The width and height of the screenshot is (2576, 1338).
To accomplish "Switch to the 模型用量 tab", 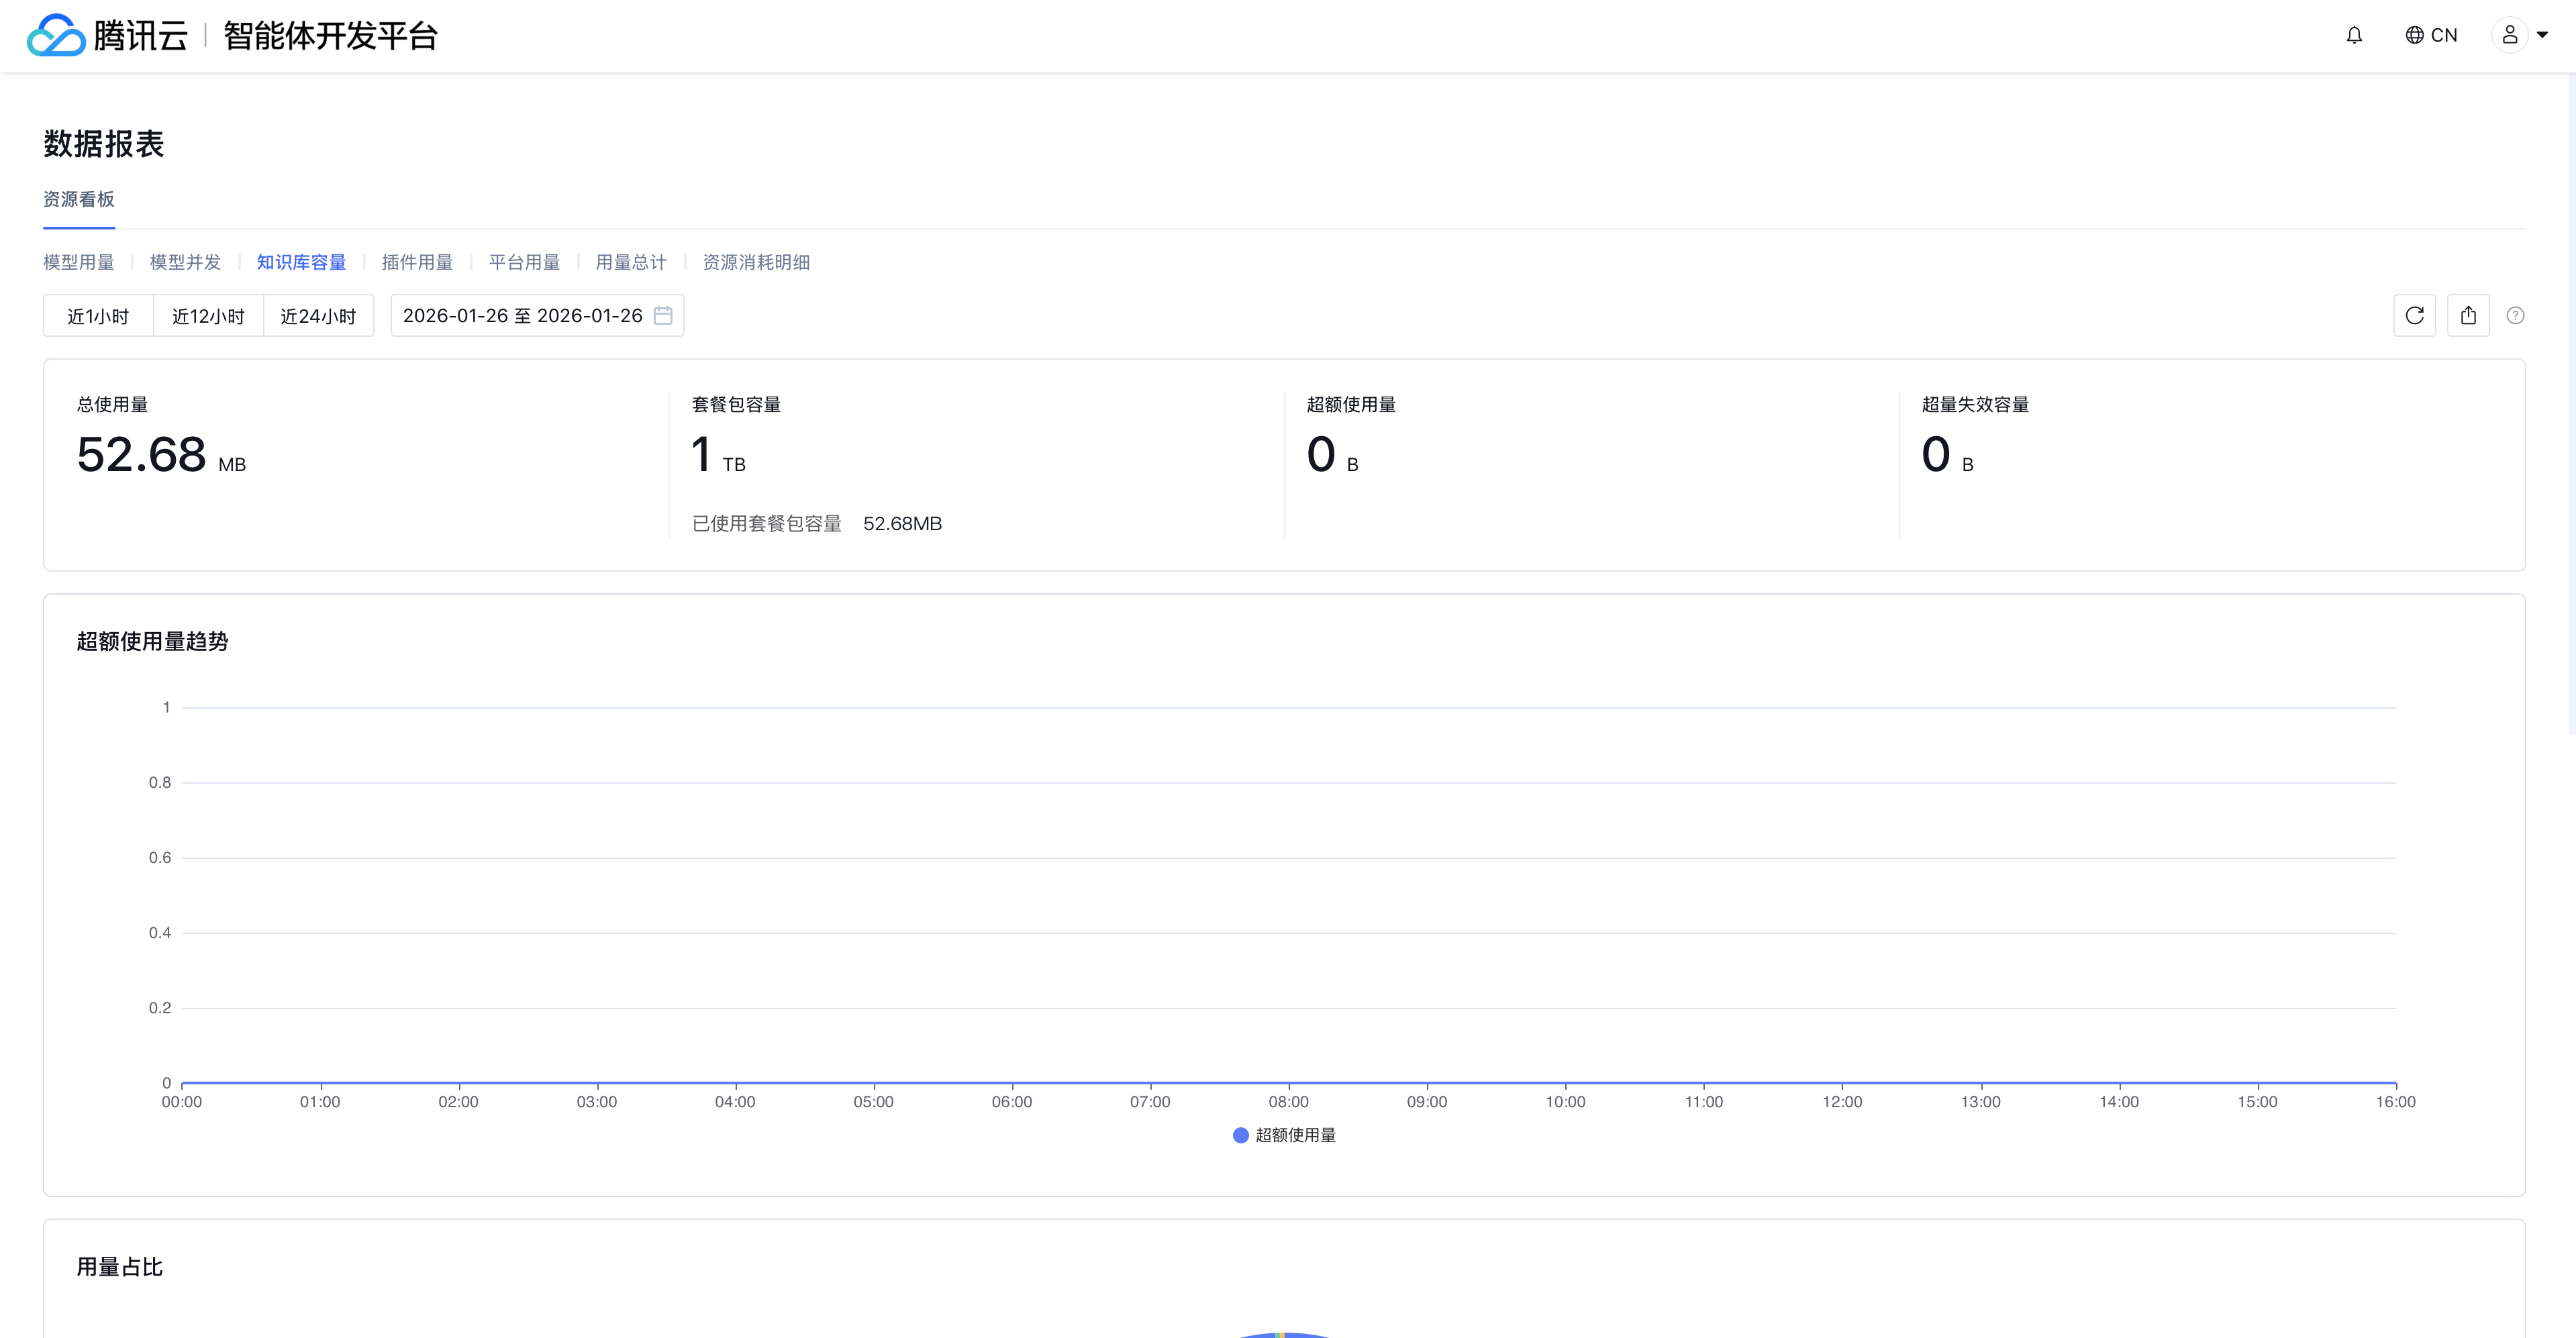I will [79, 262].
